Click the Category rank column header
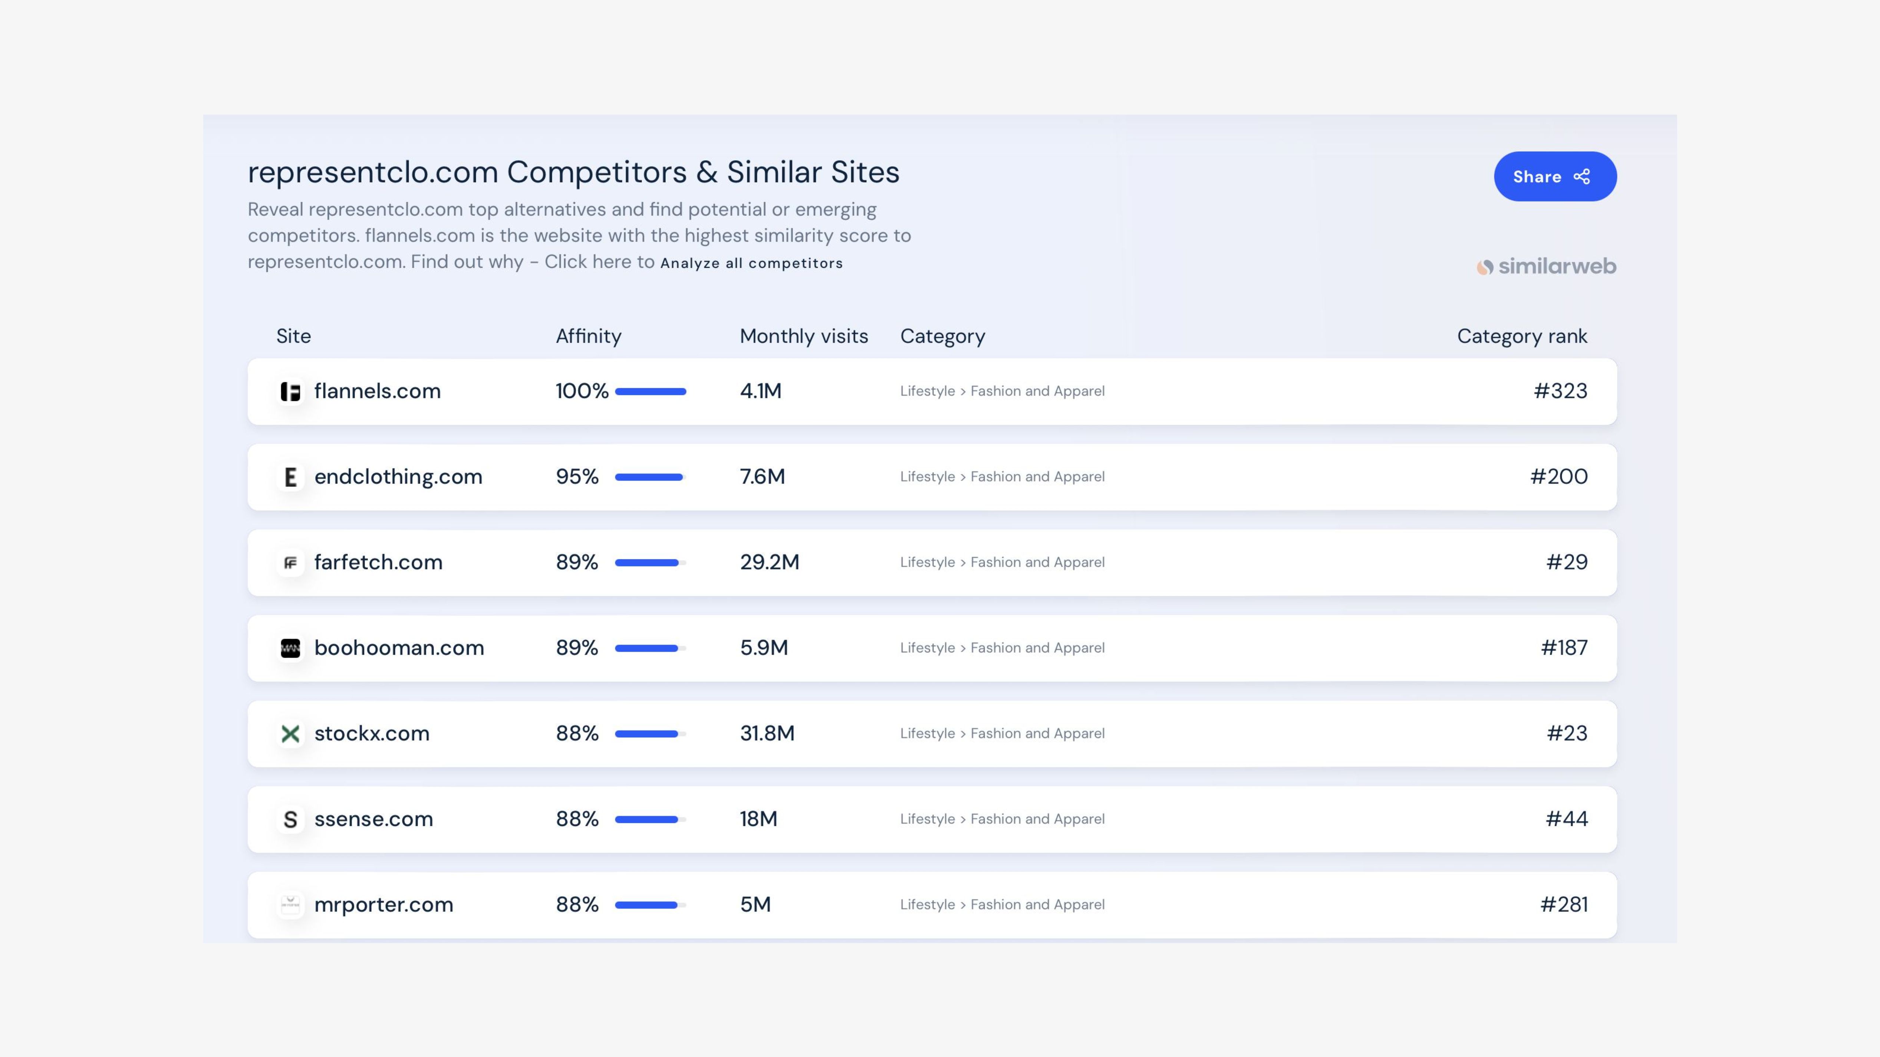 [1522, 336]
